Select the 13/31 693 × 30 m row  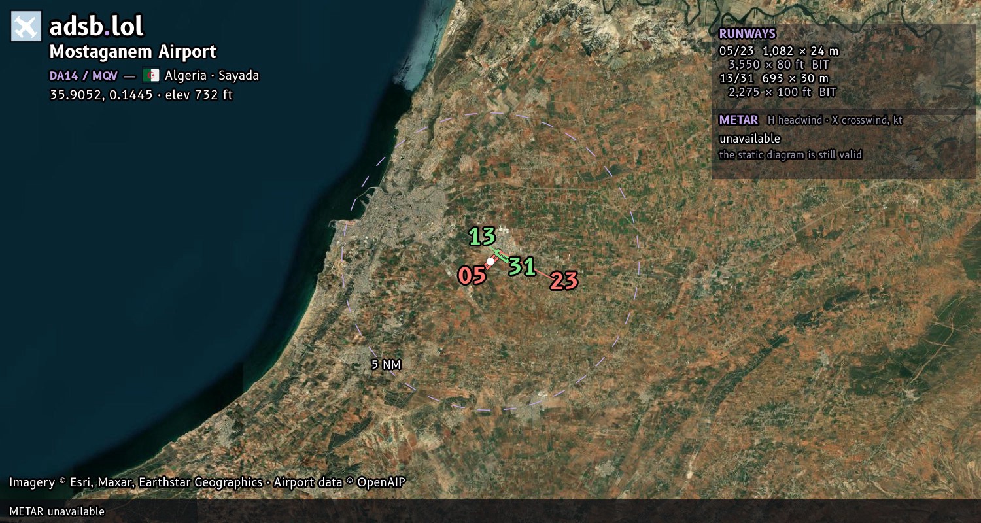(x=774, y=78)
